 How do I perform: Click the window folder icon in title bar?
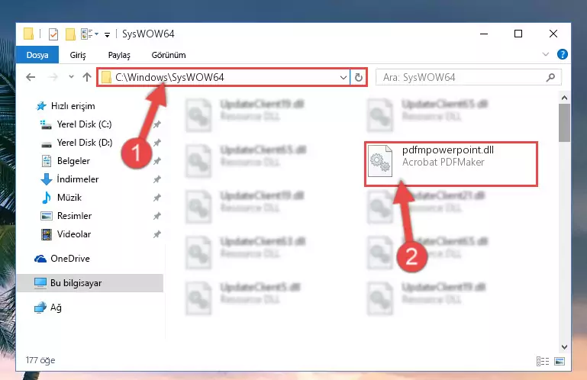(x=28, y=34)
